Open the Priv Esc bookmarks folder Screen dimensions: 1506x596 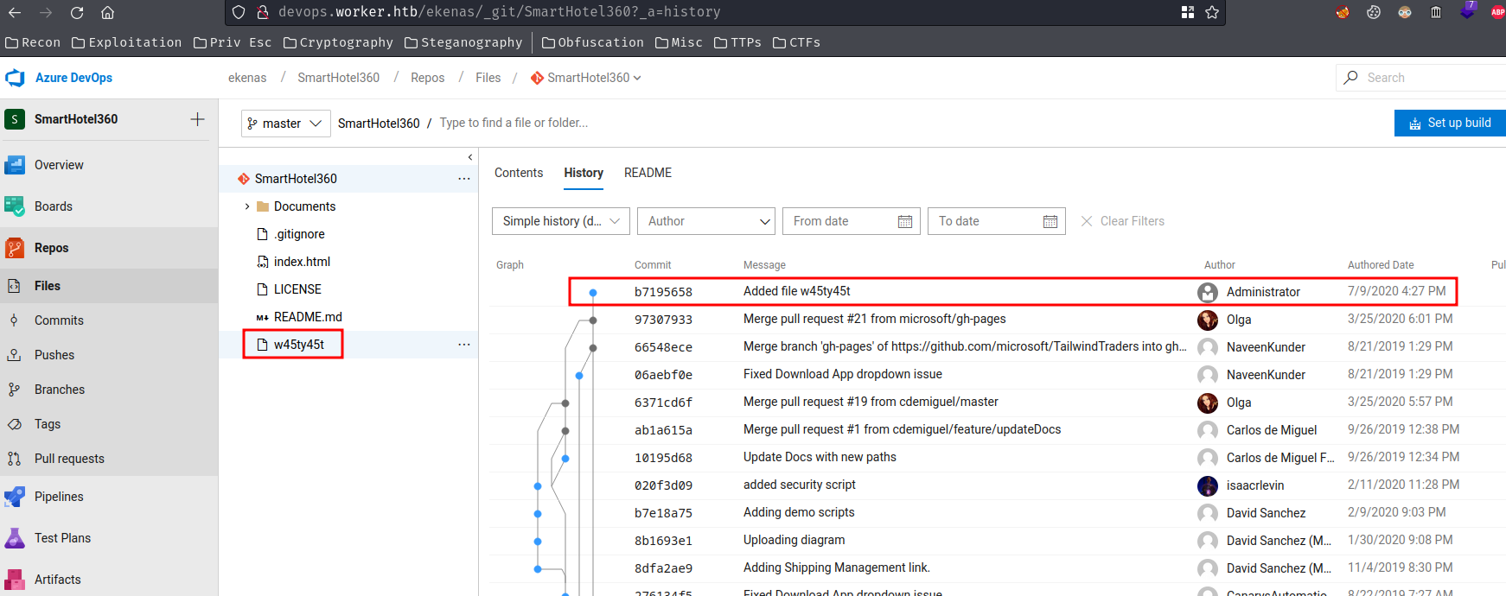click(233, 42)
